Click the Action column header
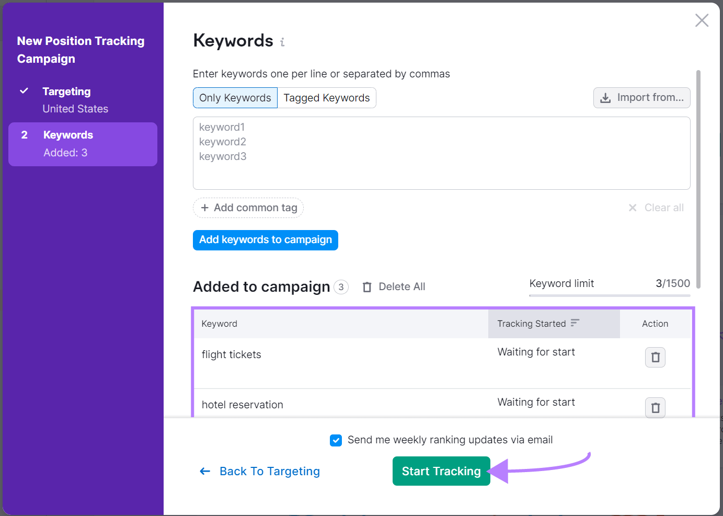Image resolution: width=723 pixels, height=516 pixels. (655, 324)
